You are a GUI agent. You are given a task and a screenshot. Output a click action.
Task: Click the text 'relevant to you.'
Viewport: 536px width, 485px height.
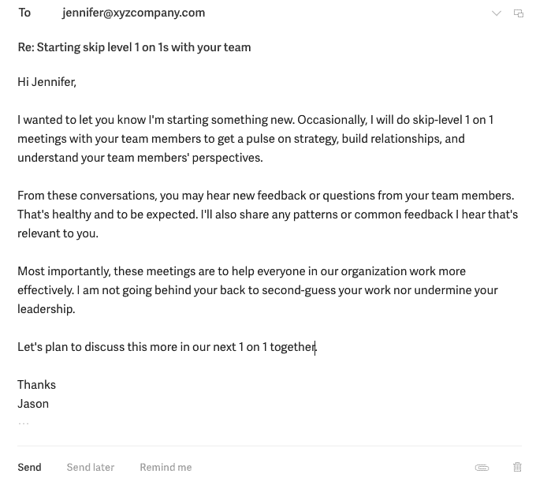coord(58,233)
